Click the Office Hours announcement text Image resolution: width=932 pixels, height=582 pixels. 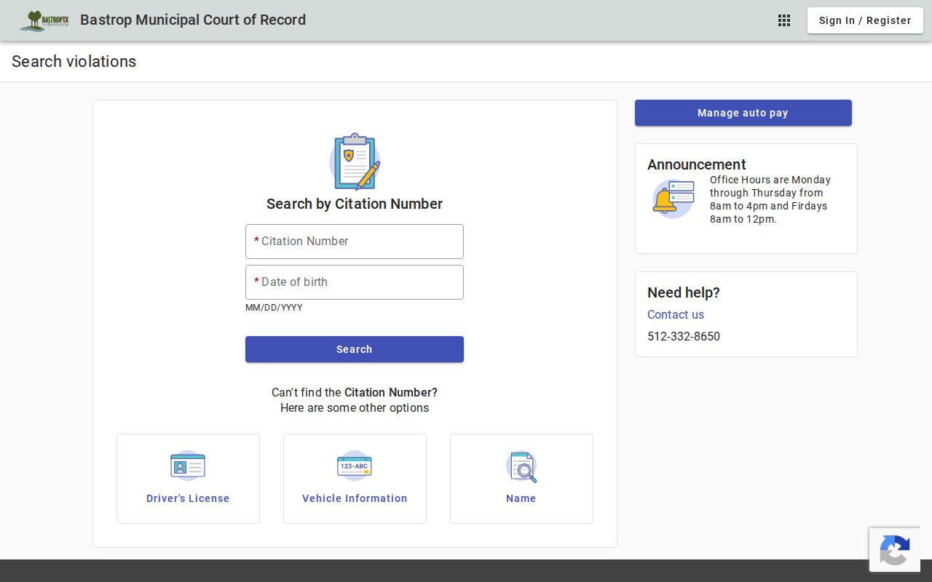(x=770, y=199)
